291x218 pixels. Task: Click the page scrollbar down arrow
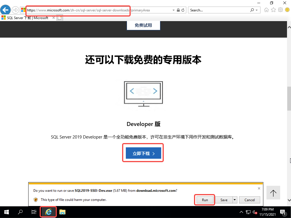click(x=289, y=200)
